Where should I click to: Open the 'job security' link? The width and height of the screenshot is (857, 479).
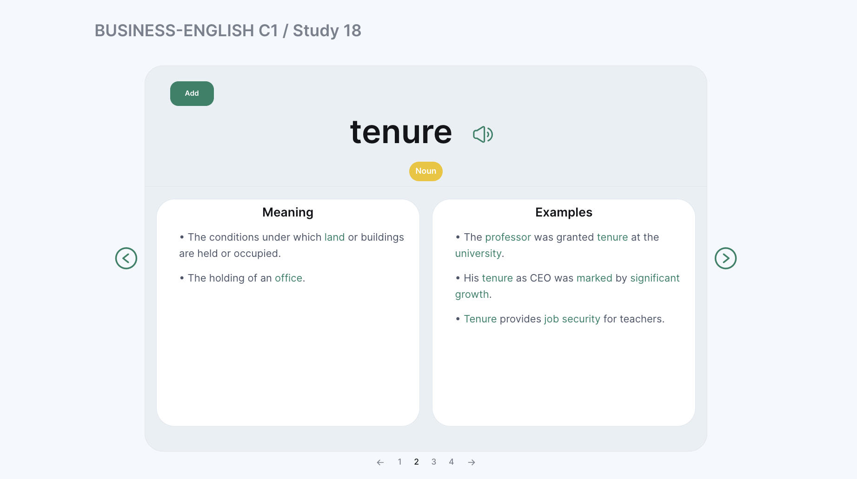tap(572, 319)
